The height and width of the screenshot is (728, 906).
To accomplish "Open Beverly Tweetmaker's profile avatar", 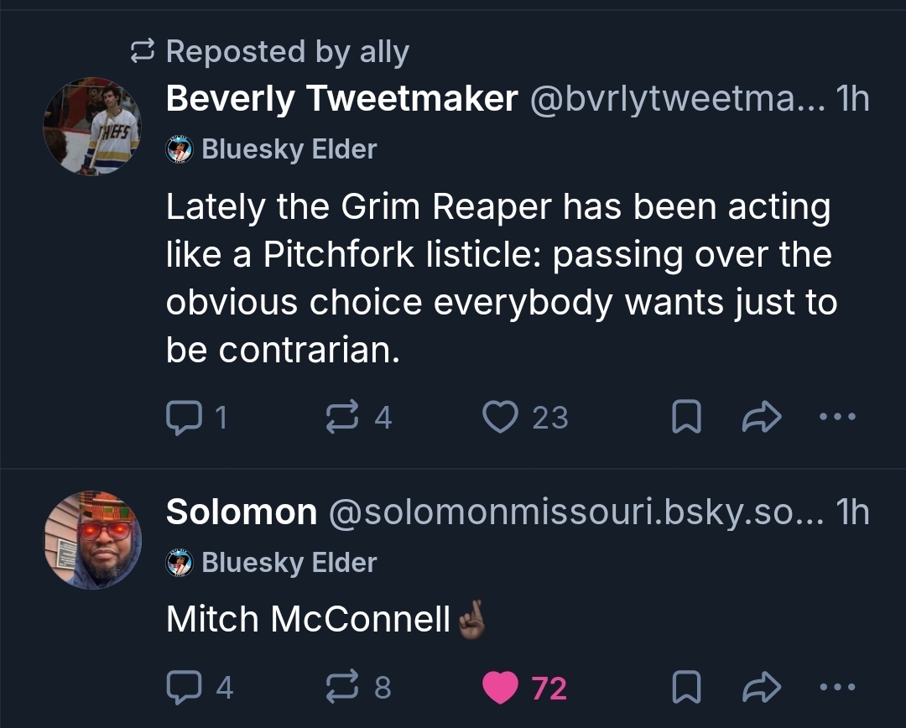I will [x=92, y=127].
